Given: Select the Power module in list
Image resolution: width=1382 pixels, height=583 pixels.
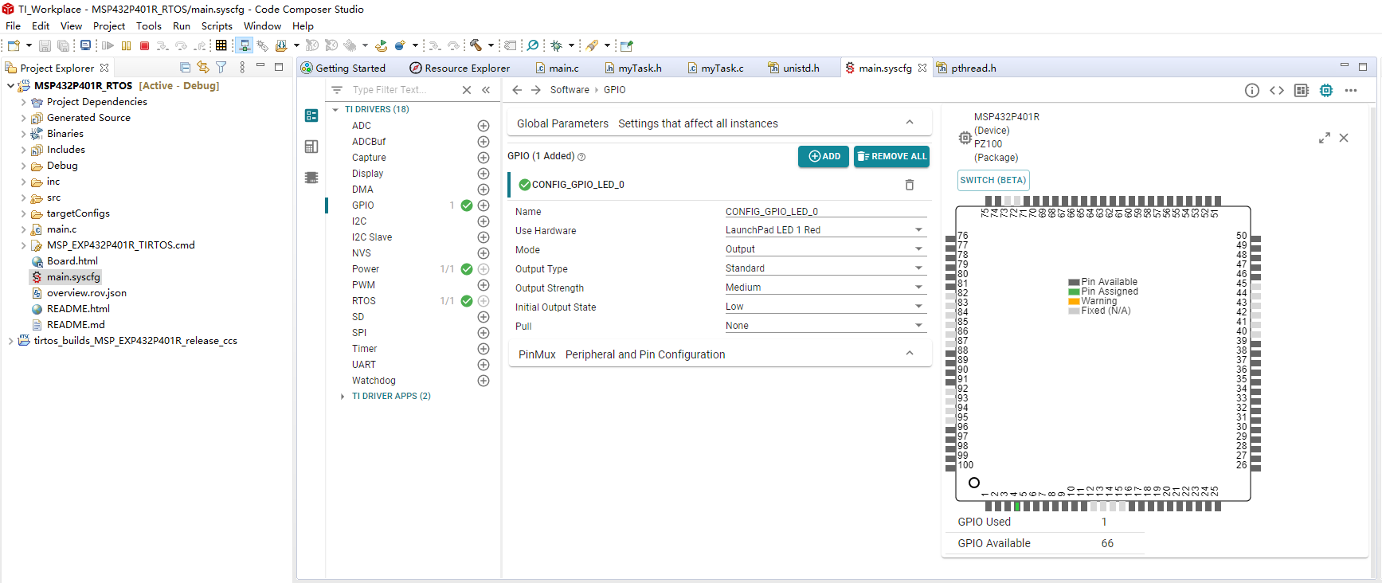Looking at the screenshot, I should [x=366, y=269].
